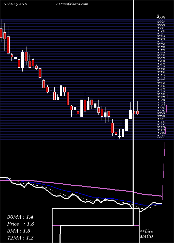Click the 5MA : 1.3 value
The height and width of the screenshot is (243, 174).
click(19, 231)
